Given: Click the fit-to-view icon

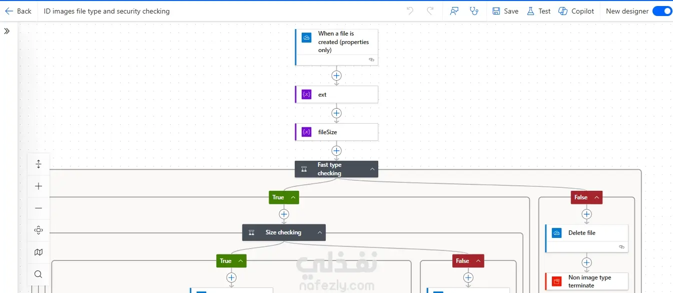Looking at the screenshot, I should [x=39, y=230].
